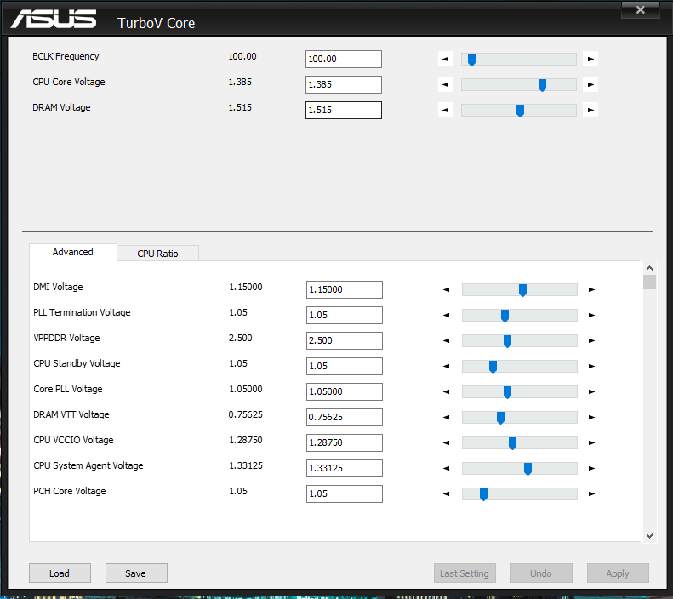Raise PLL Termination Voltage with right arrow

(591, 315)
